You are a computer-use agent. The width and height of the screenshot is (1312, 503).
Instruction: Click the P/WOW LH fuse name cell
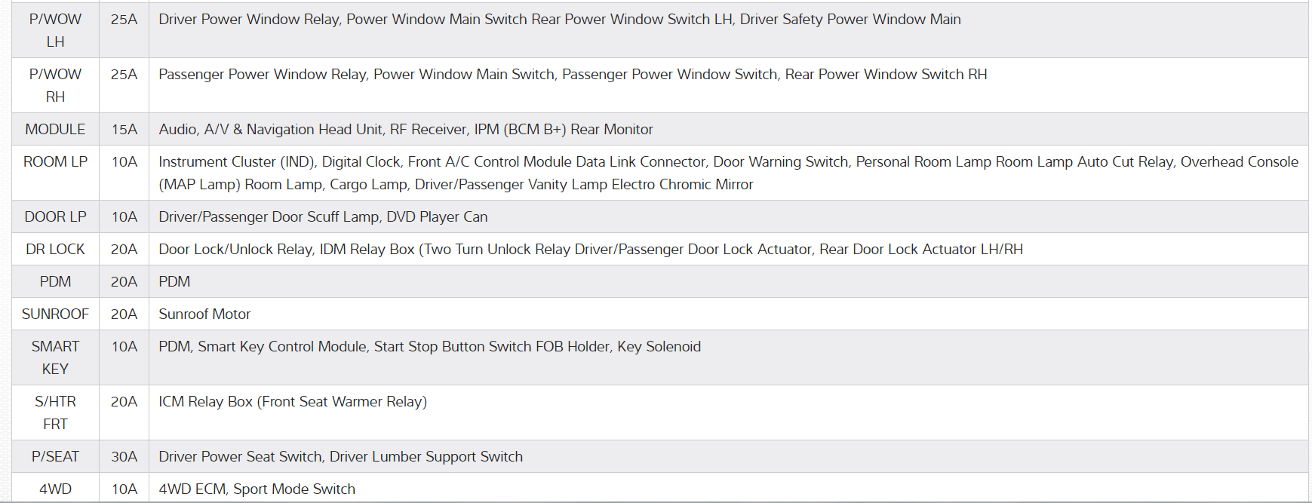click(55, 30)
